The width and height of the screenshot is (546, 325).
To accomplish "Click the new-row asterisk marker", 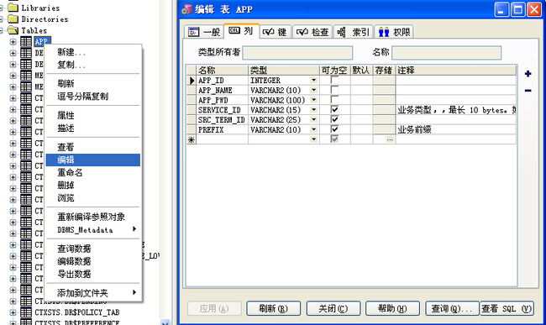I will (x=192, y=139).
